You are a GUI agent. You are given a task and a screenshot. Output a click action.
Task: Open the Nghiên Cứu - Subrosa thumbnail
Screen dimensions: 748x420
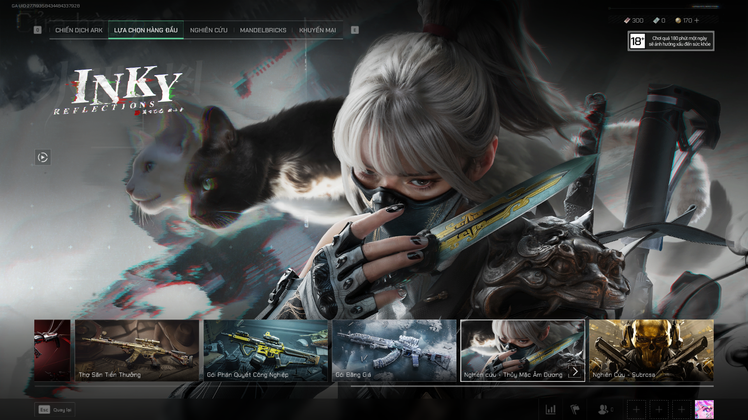651,350
